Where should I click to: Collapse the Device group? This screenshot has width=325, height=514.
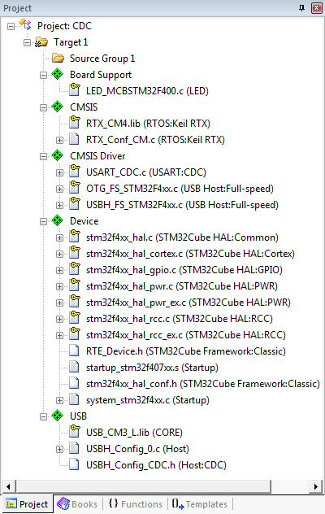tap(43, 221)
